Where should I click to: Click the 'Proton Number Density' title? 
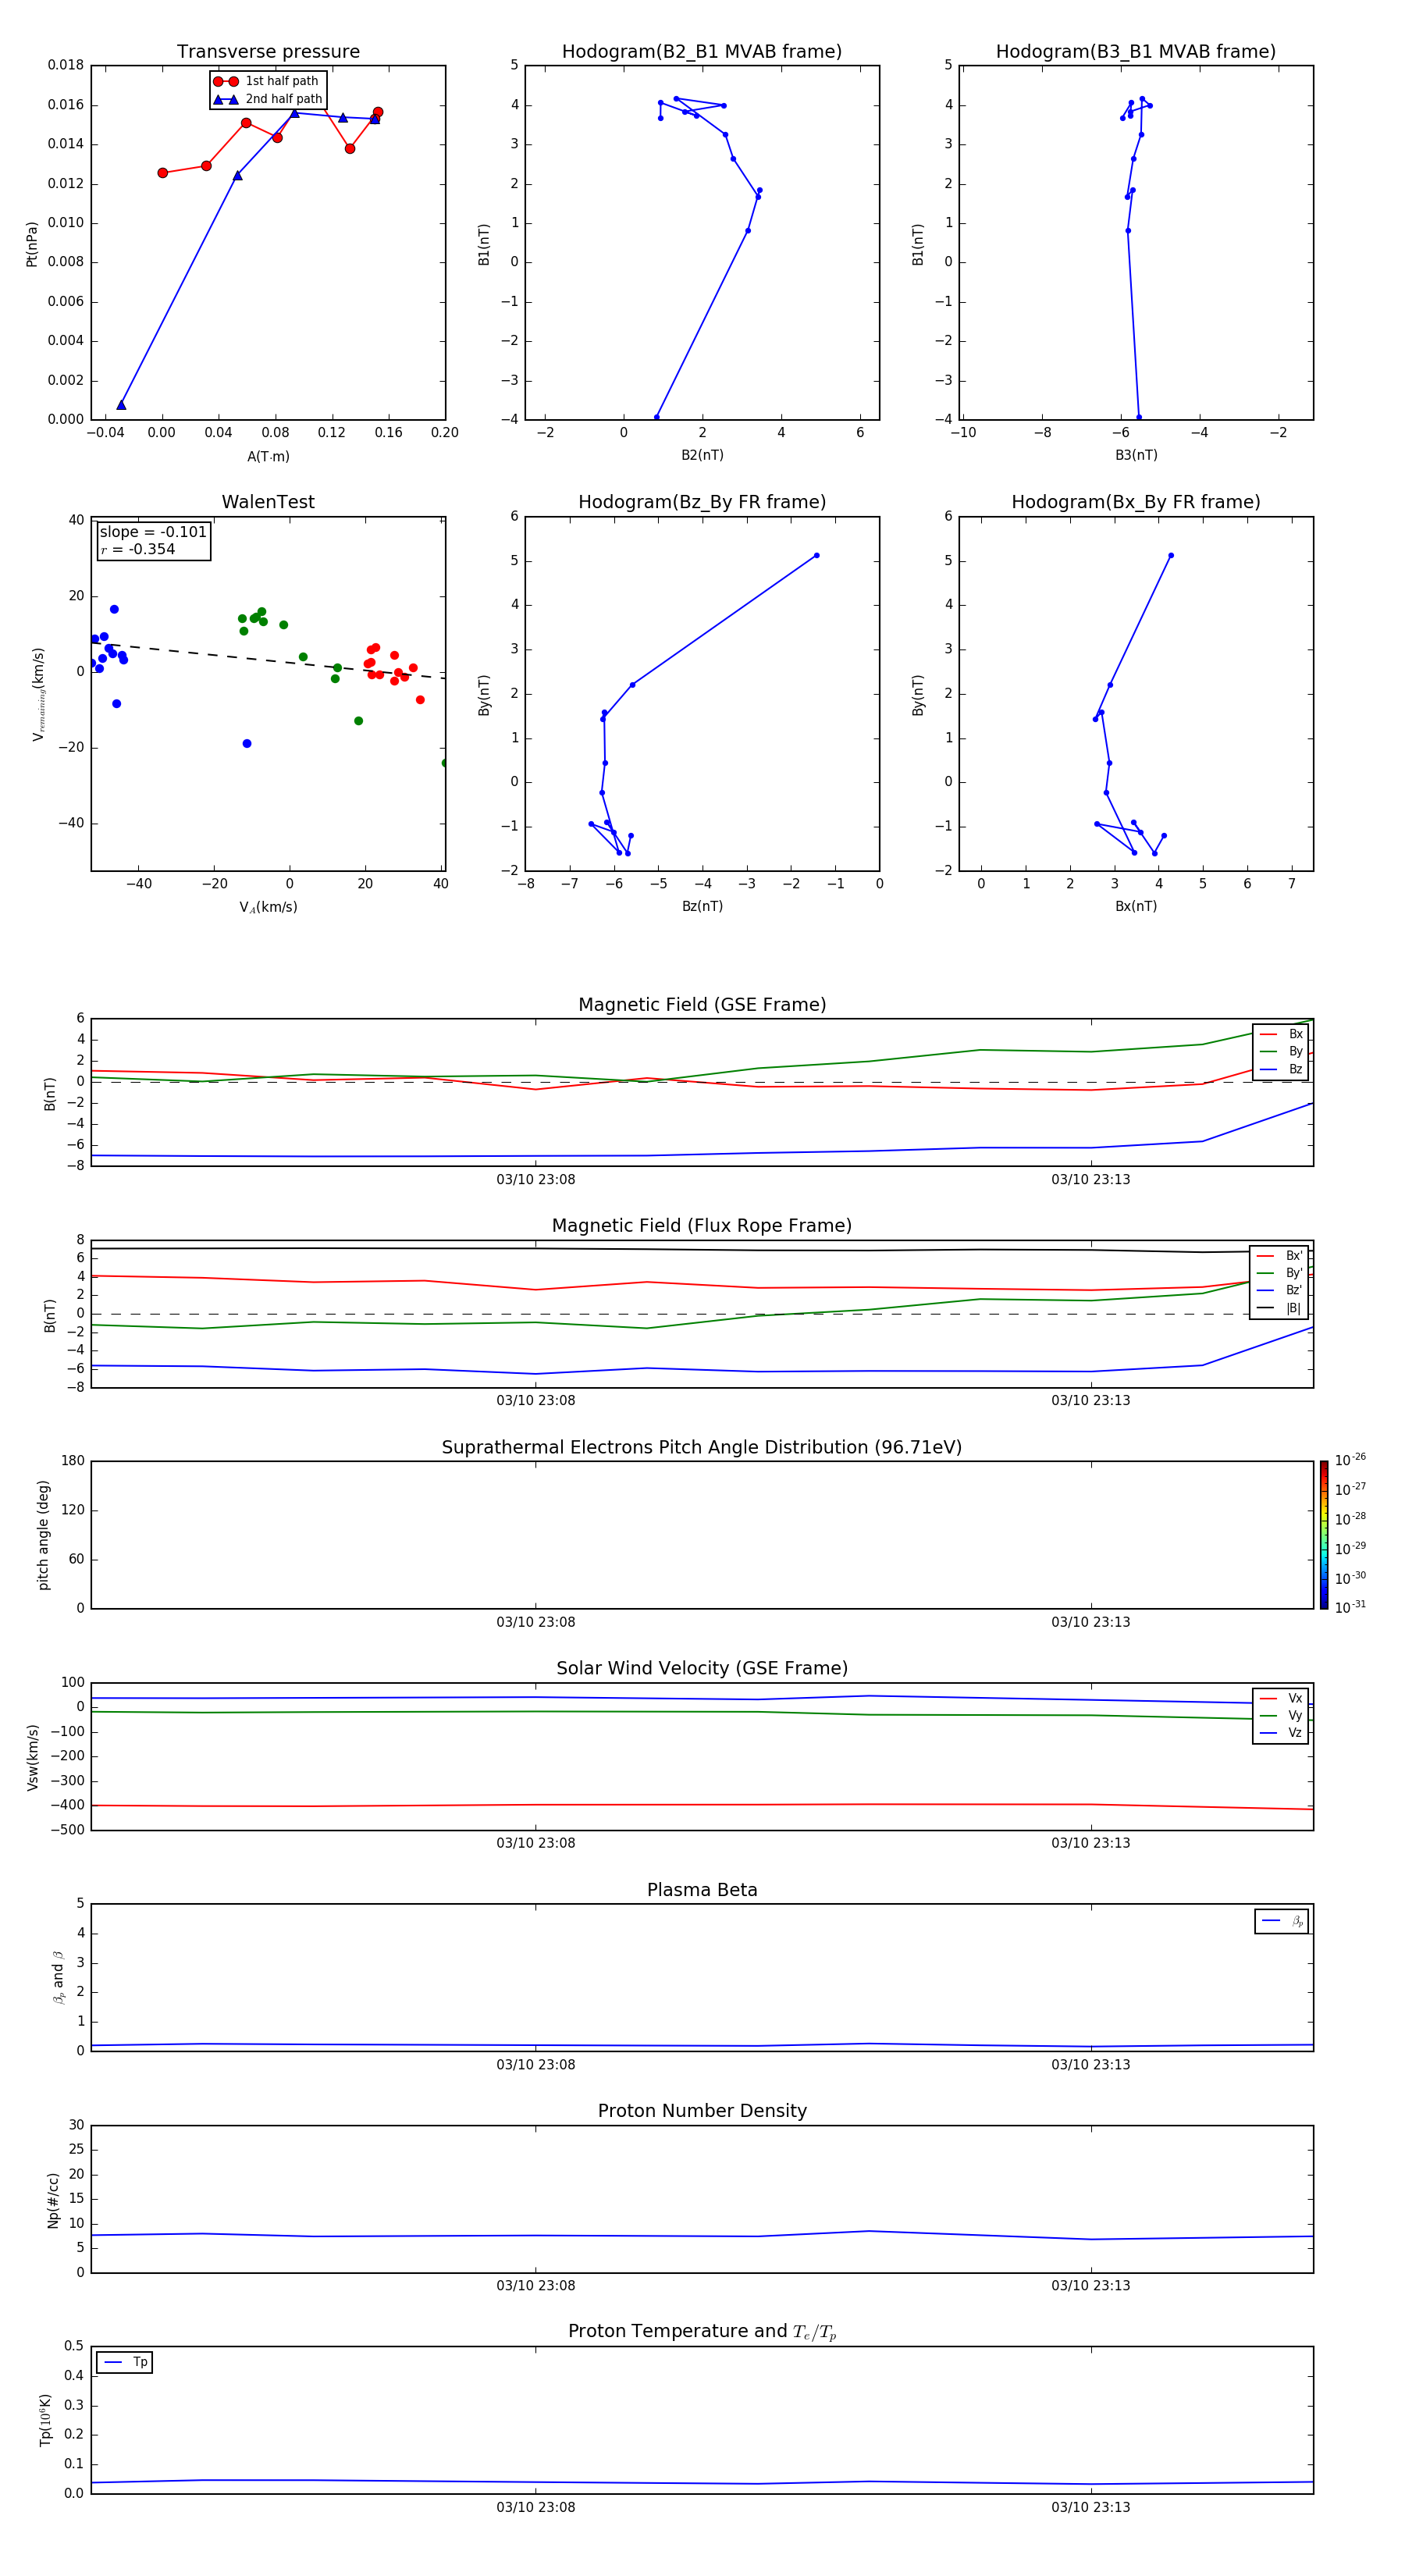(x=702, y=2111)
